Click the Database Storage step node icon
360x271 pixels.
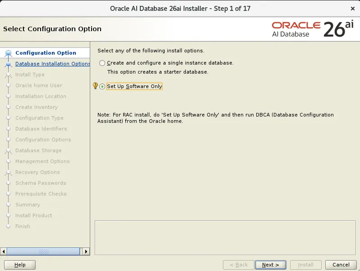coord(8,151)
